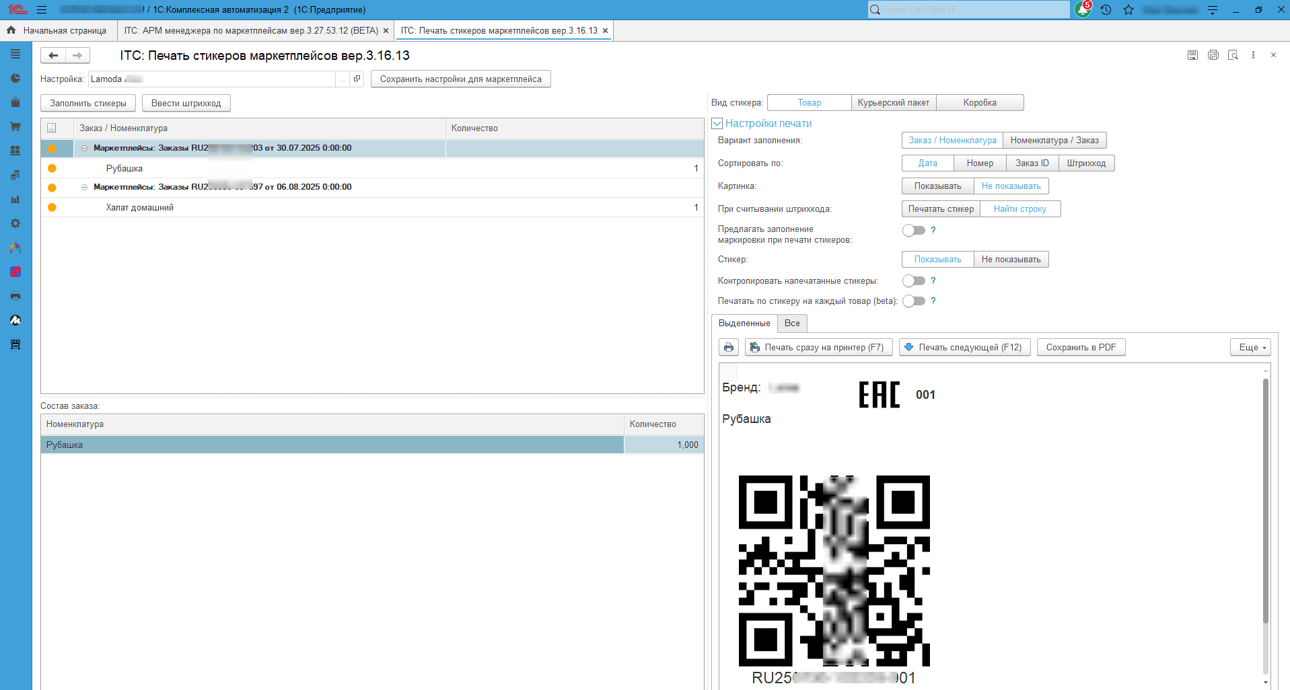Open sidebar warehouse grid section icon
This screenshot has height=690, width=1290.
15,151
